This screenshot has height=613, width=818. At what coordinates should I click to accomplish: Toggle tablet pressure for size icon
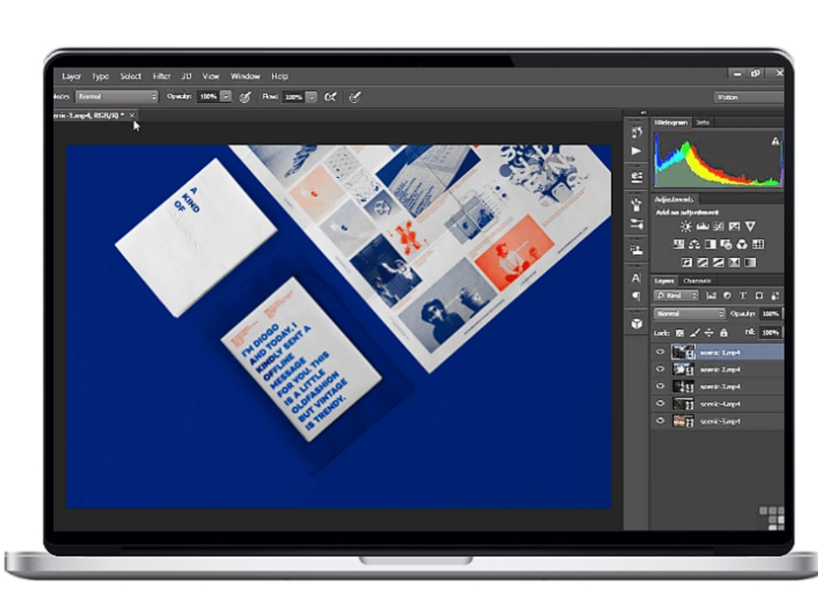[354, 97]
